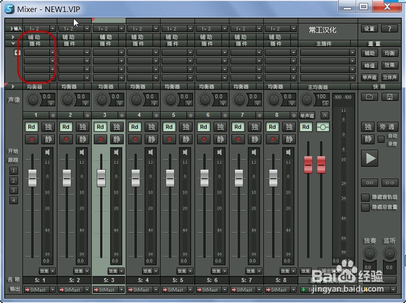Expand the 均衡器 row triangle
Screen dimensions: 406x303
(x=13, y=86)
